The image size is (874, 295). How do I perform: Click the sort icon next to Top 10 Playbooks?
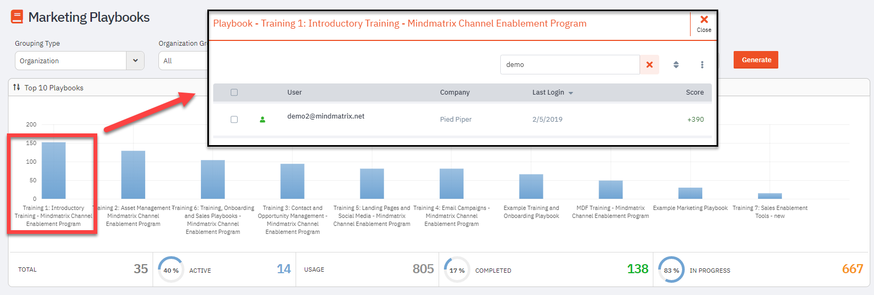pyautogui.click(x=16, y=88)
